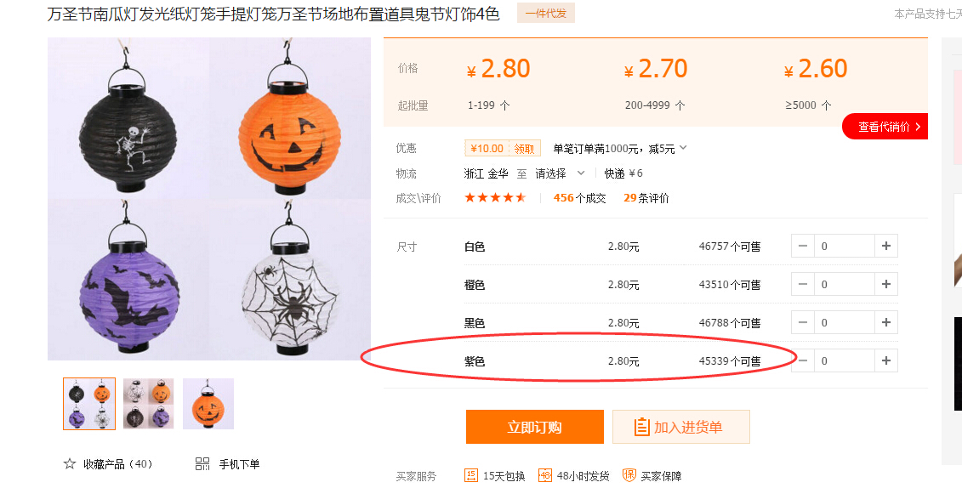962x488 pixels.
Task: Expand the 单笔订单满1000元 discount dropdown
Action: [684, 148]
